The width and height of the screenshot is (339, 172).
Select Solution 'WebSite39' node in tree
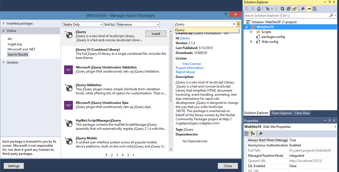(x=274, y=22)
